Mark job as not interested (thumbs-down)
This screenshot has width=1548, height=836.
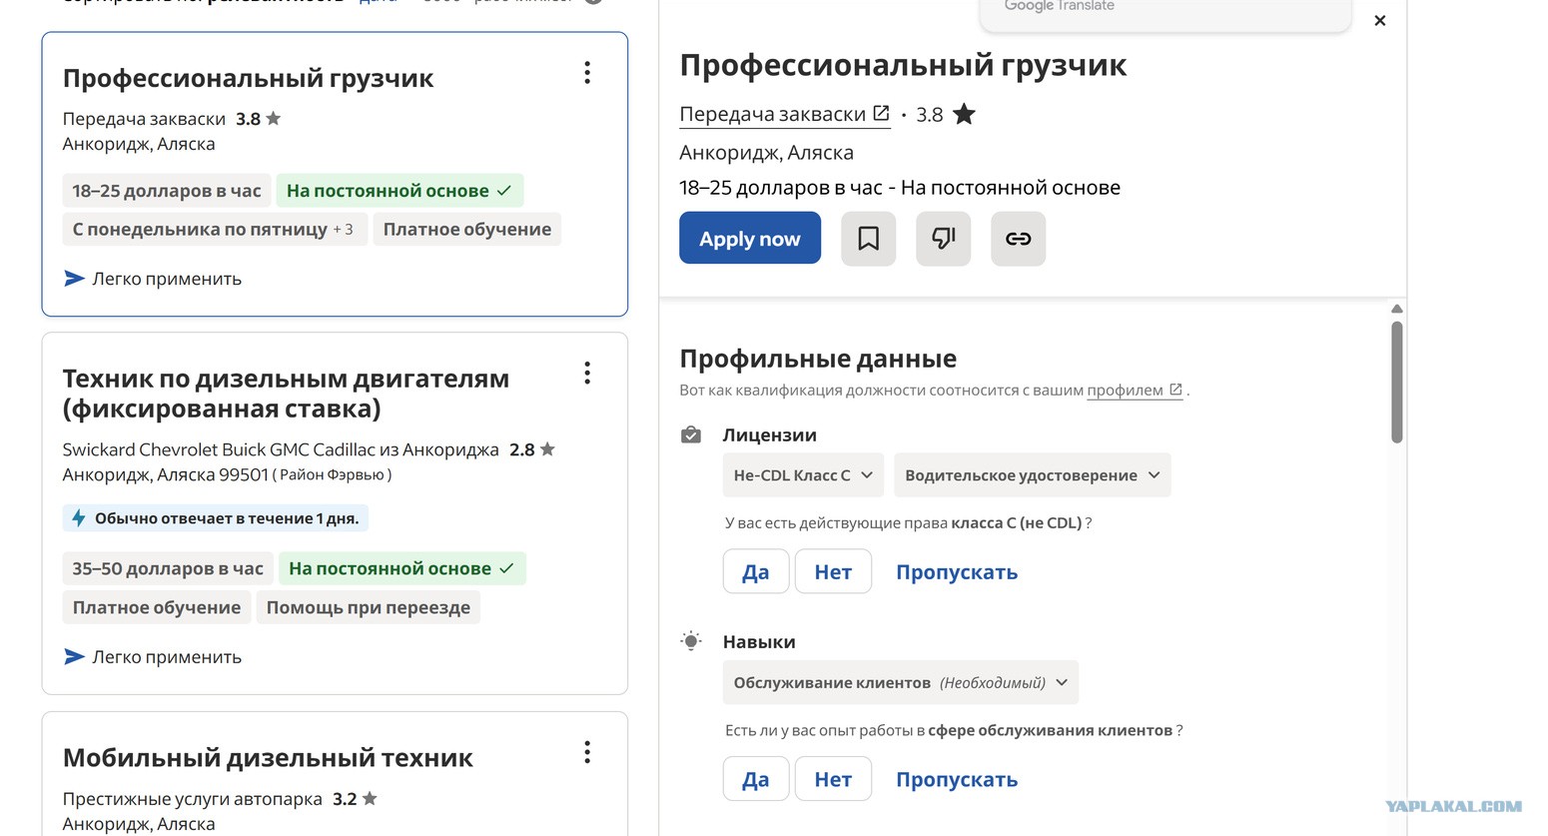[943, 239]
